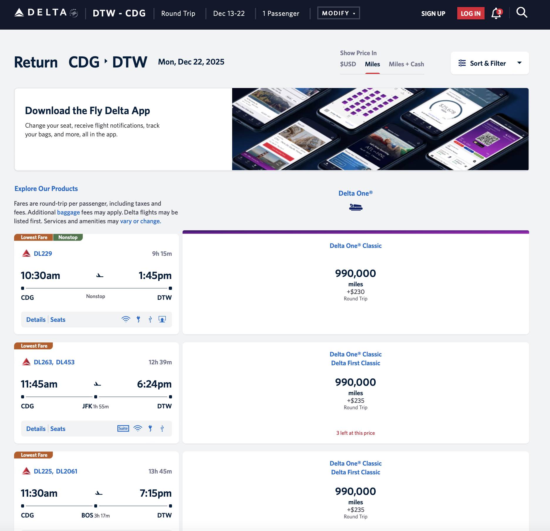The height and width of the screenshot is (531, 550).
Task: Open the baggage fees link
Action: coord(68,212)
